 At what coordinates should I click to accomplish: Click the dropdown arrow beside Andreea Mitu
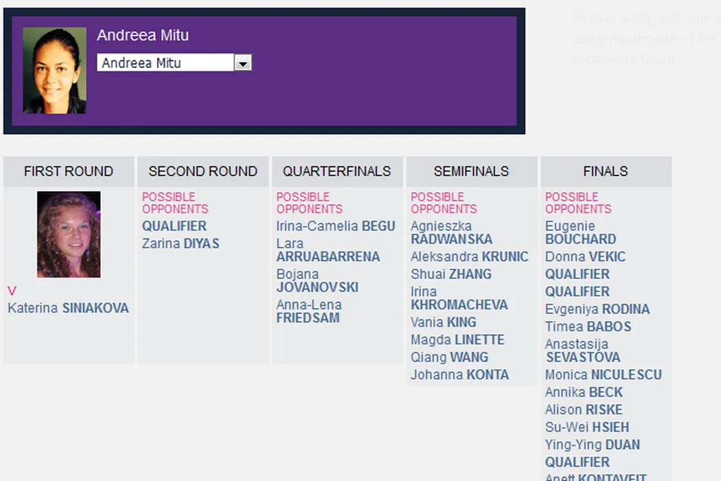click(243, 63)
